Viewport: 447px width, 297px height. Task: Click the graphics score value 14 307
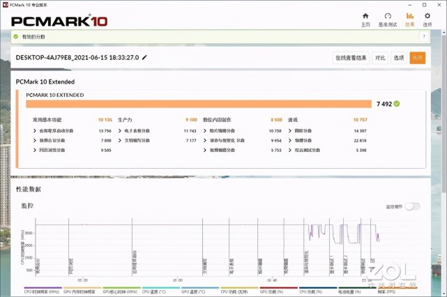[x=360, y=131]
